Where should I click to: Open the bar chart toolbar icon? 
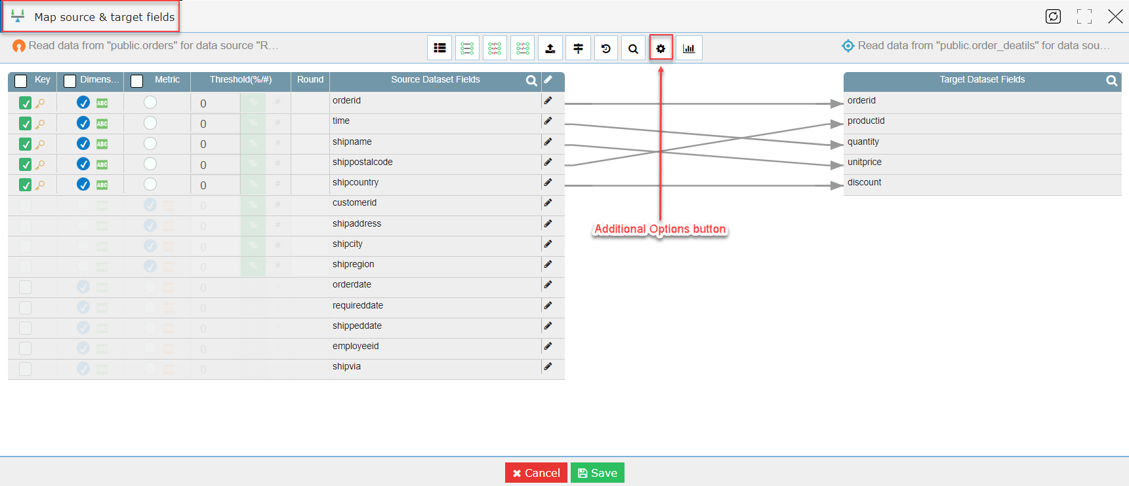(689, 48)
